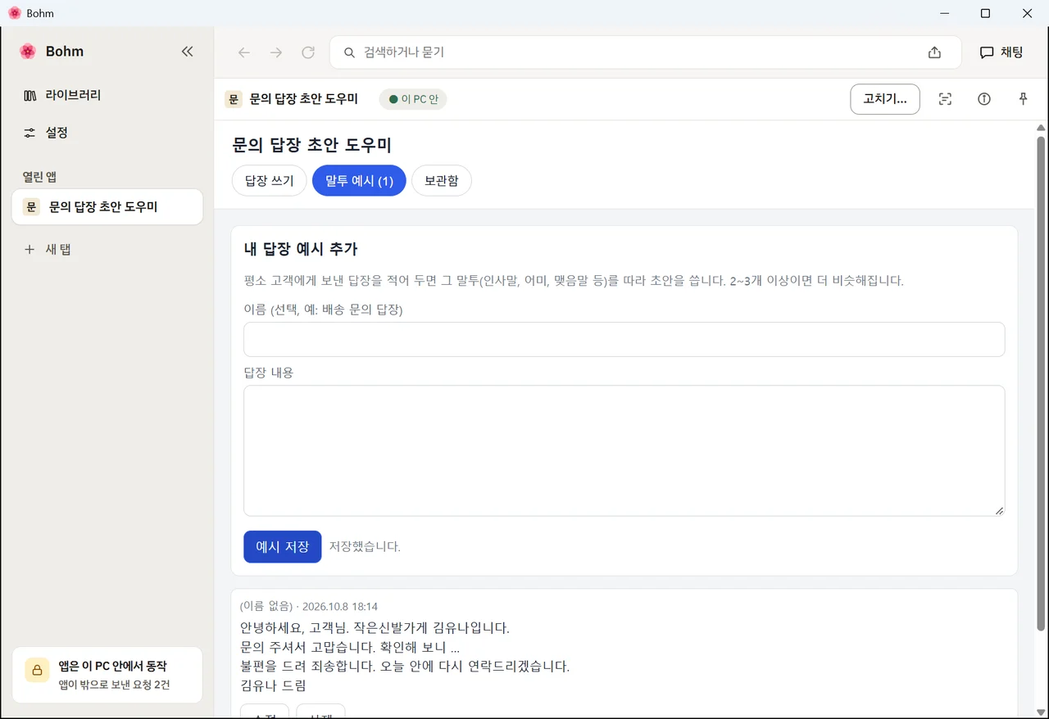The height and width of the screenshot is (719, 1049).
Task: Click the 저장했습니다. status message
Action: pyautogui.click(x=365, y=547)
